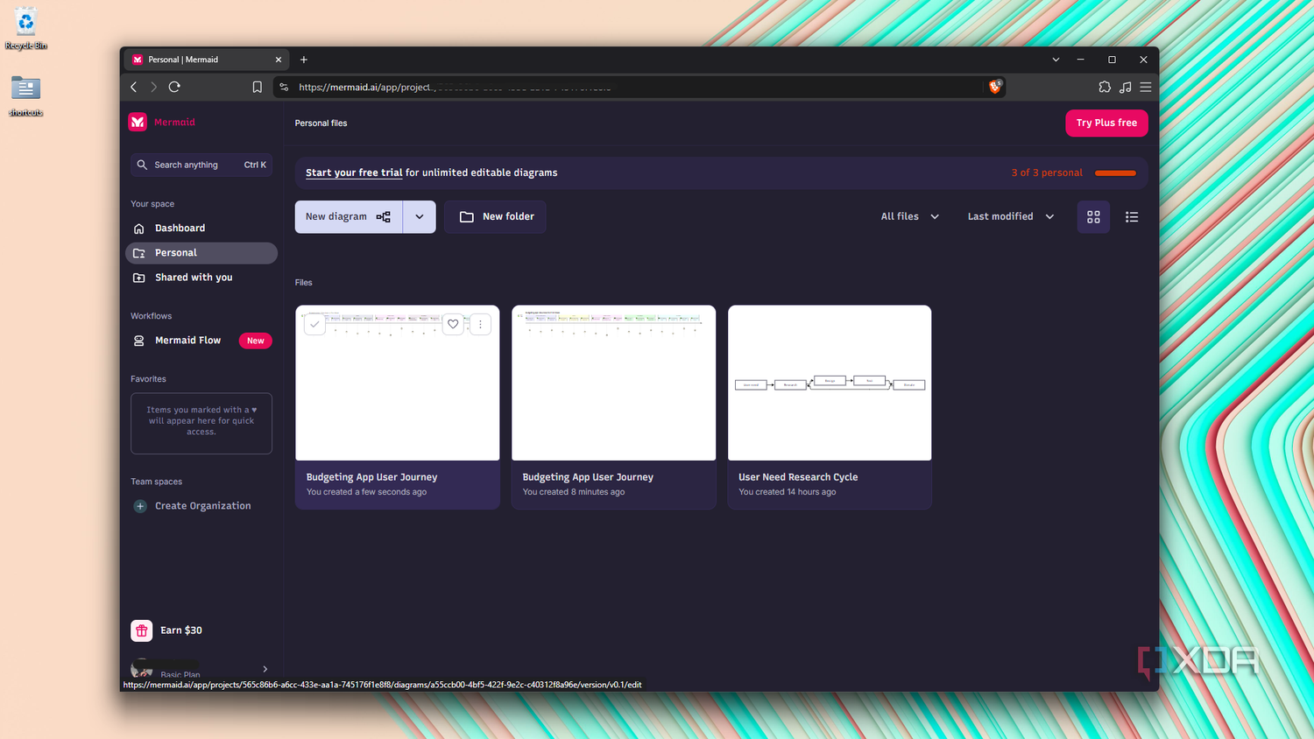The image size is (1314, 739).
Task: Click the New folder button
Action: tap(496, 217)
